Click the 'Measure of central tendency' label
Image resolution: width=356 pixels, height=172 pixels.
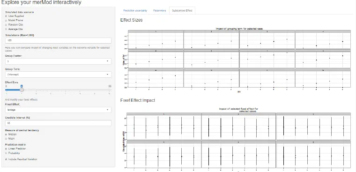22,130
